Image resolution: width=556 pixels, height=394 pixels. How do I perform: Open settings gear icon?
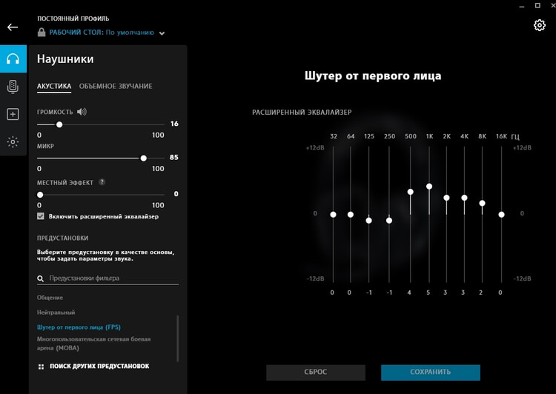pyautogui.click(x=540, y=25)
